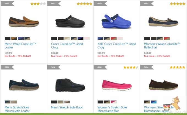The height and width of the screenshot is (115, 187).
Task: Click the four-star rating above the pink Microsuede Flat
Action: tap(131, 67)
